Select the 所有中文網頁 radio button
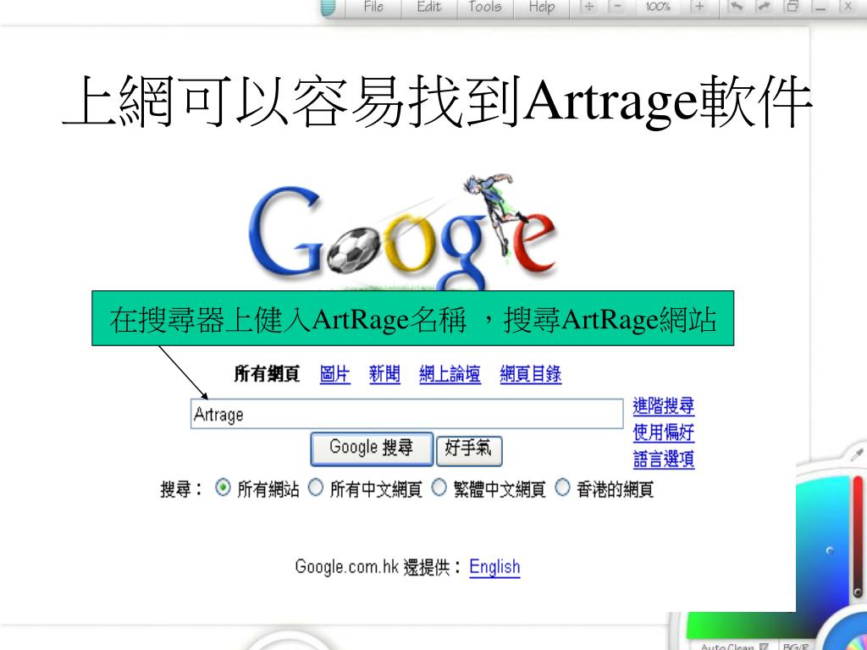 click(316, 488)
